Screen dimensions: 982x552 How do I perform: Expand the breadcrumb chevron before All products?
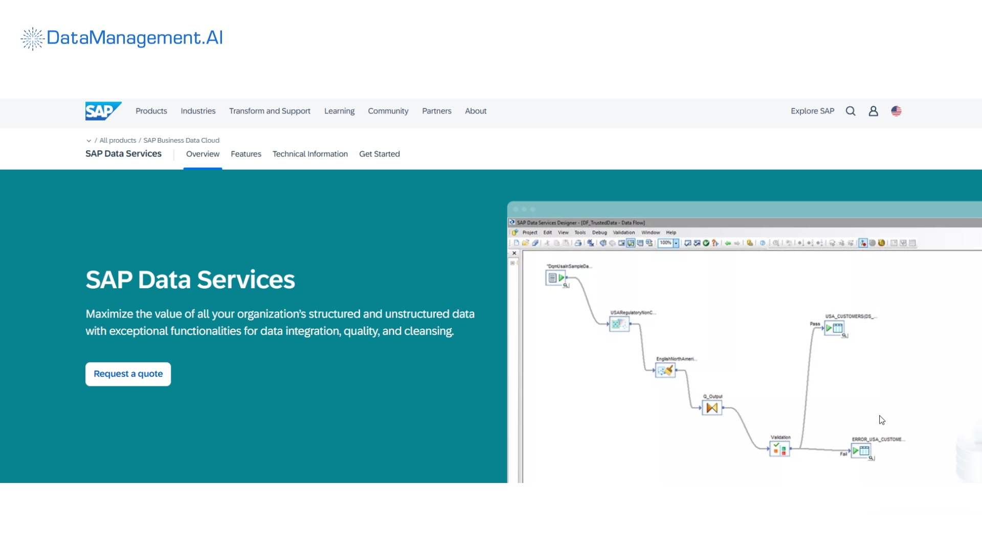88,140
